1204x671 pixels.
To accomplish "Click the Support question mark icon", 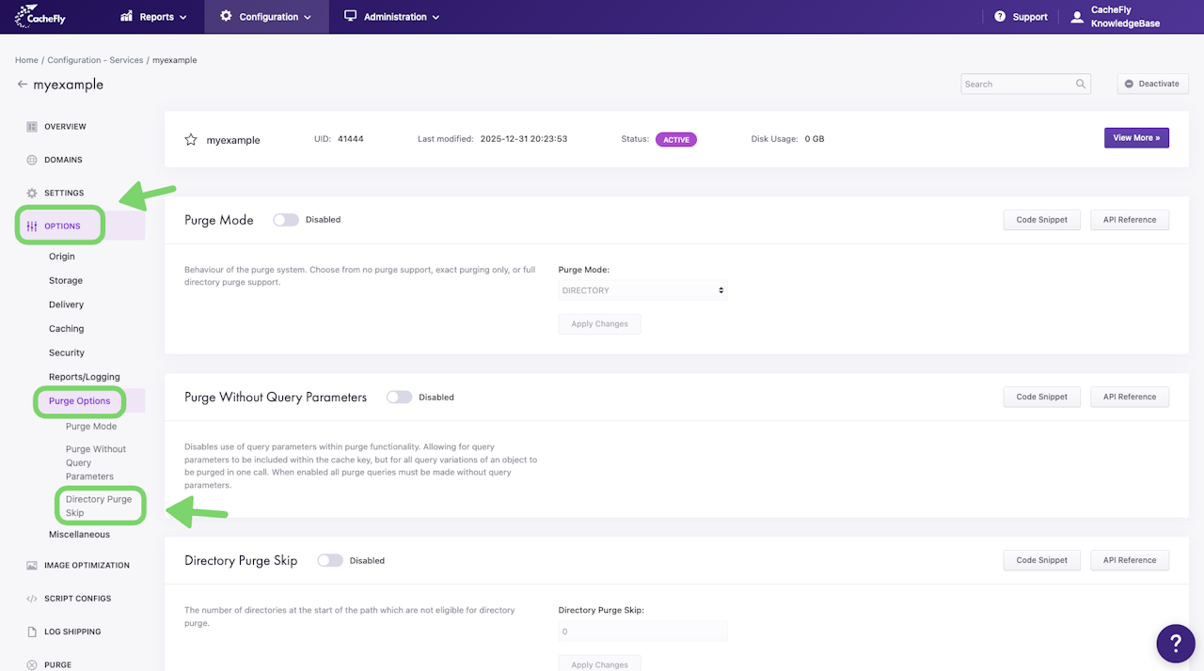I will [x=1000, y=17].
